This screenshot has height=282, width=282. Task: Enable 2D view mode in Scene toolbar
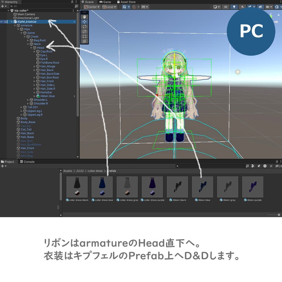tap(225, 7)
